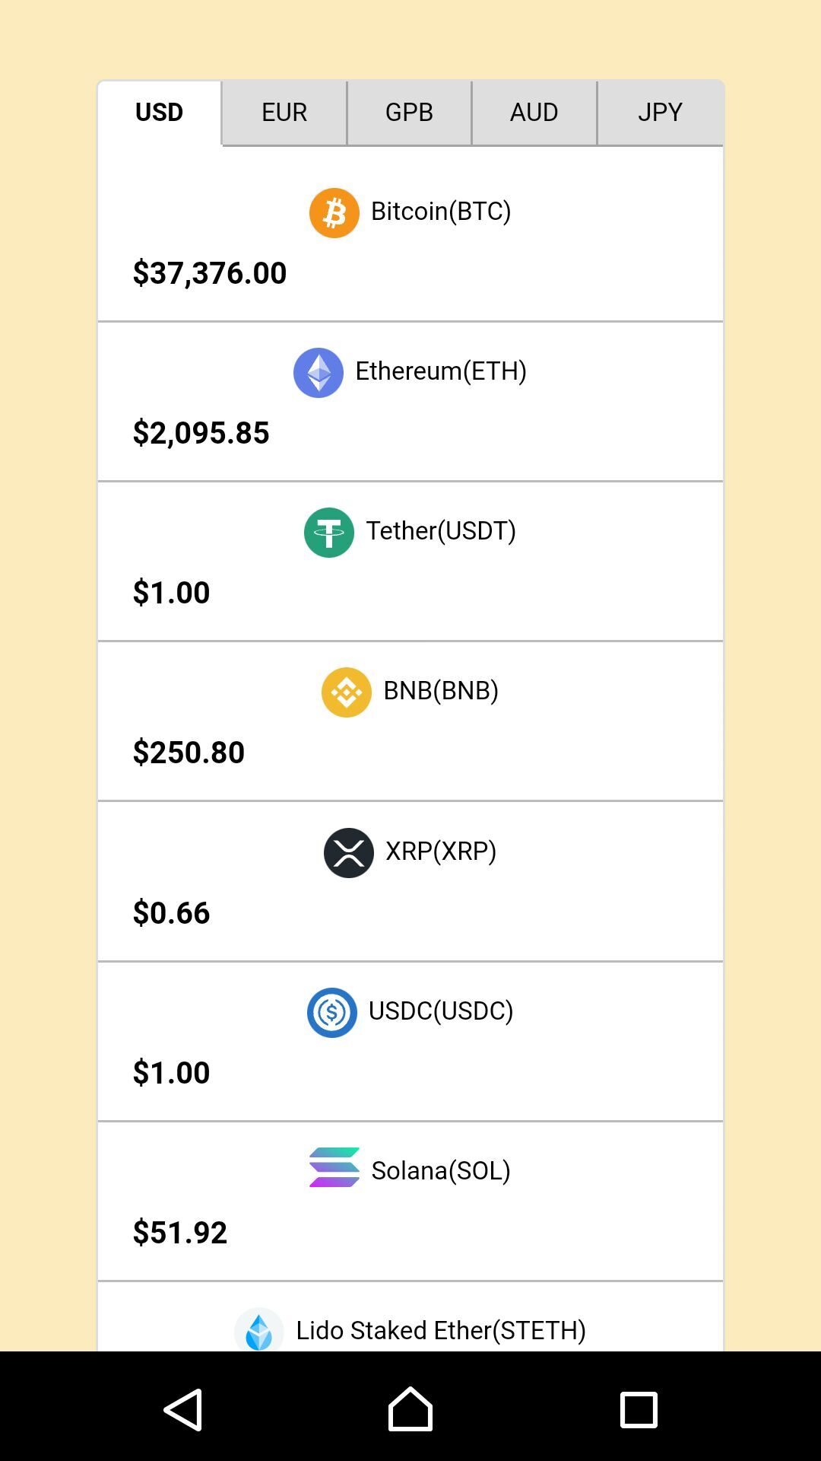This screenshot has width=821, height=1461.
Task: Tap the Bitcoin orange logo icon
Action: coord(334,213)
